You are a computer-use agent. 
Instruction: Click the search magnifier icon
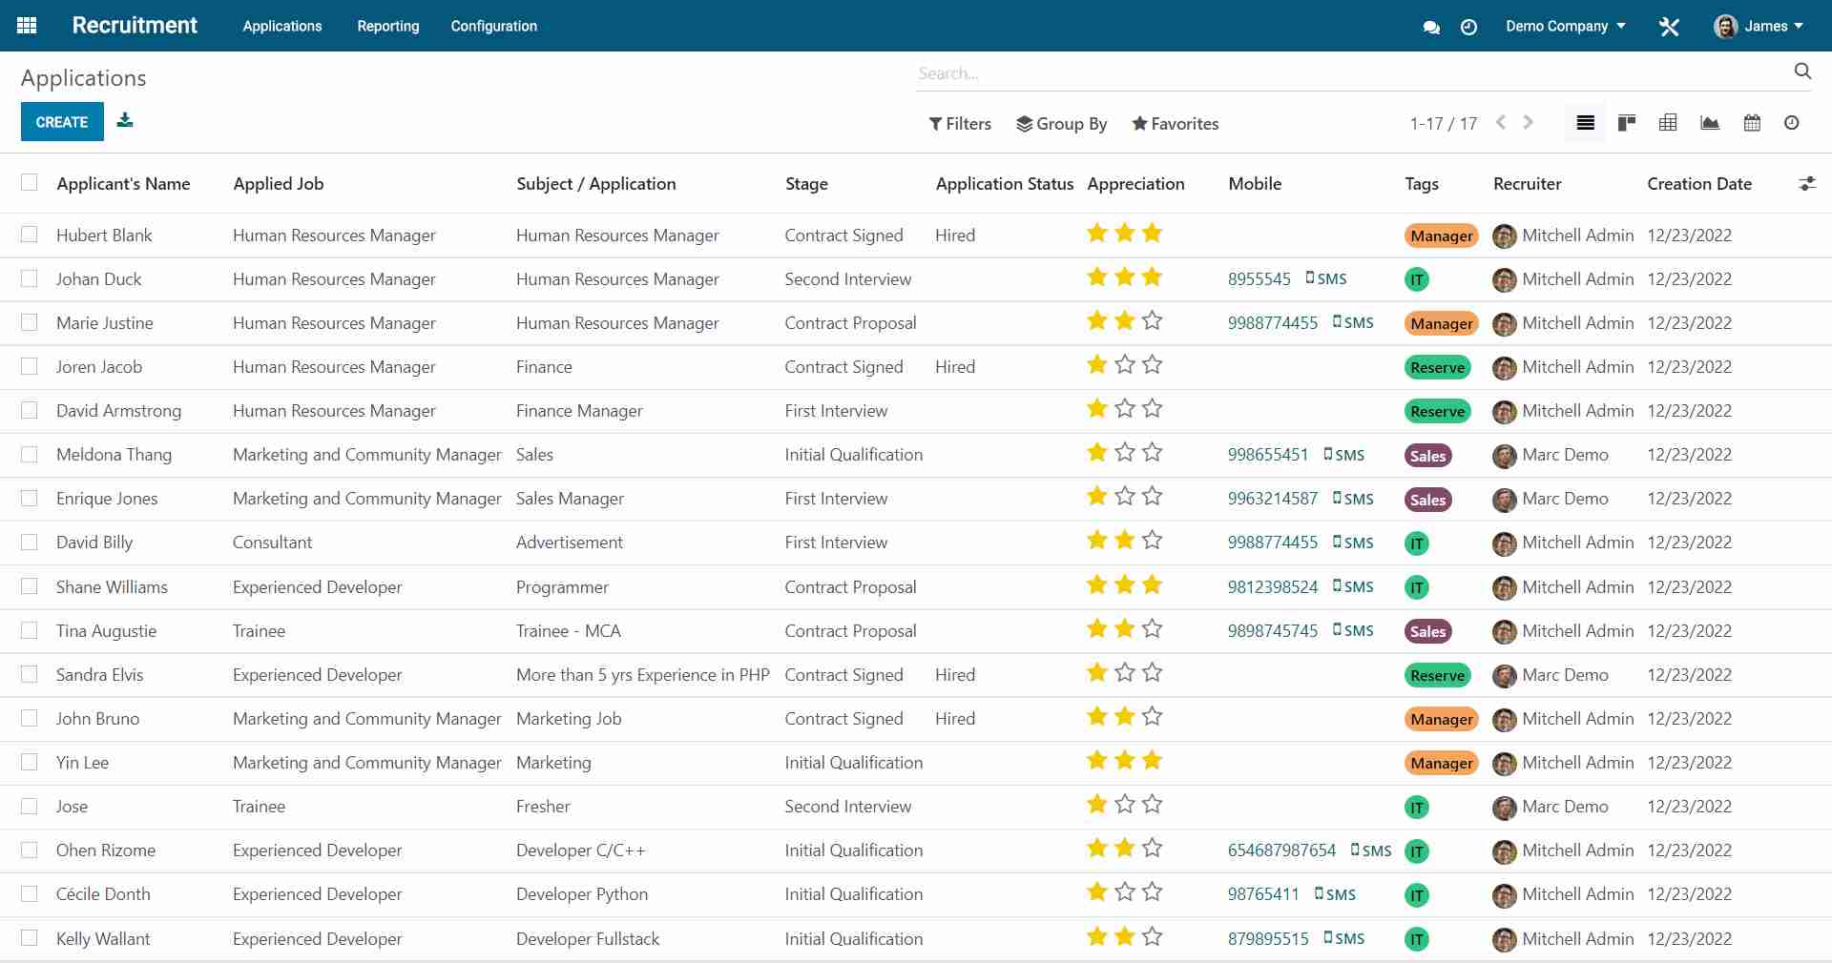point(1802,71)
